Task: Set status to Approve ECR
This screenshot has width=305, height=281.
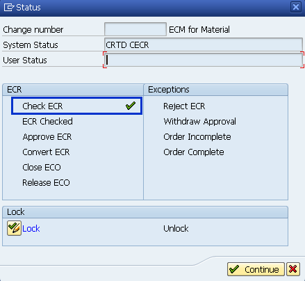Action: [47, 137]
